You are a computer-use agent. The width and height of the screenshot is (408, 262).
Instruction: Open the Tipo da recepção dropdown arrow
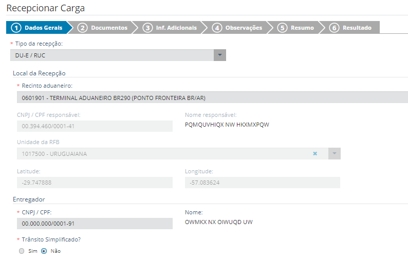click(219, 55)
